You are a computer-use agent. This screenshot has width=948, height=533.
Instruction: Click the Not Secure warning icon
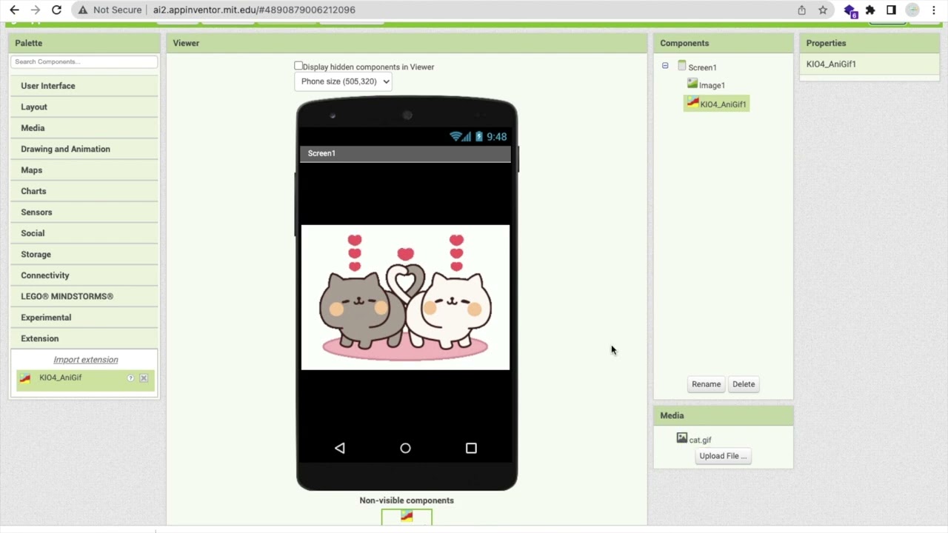tap(83, 10)
